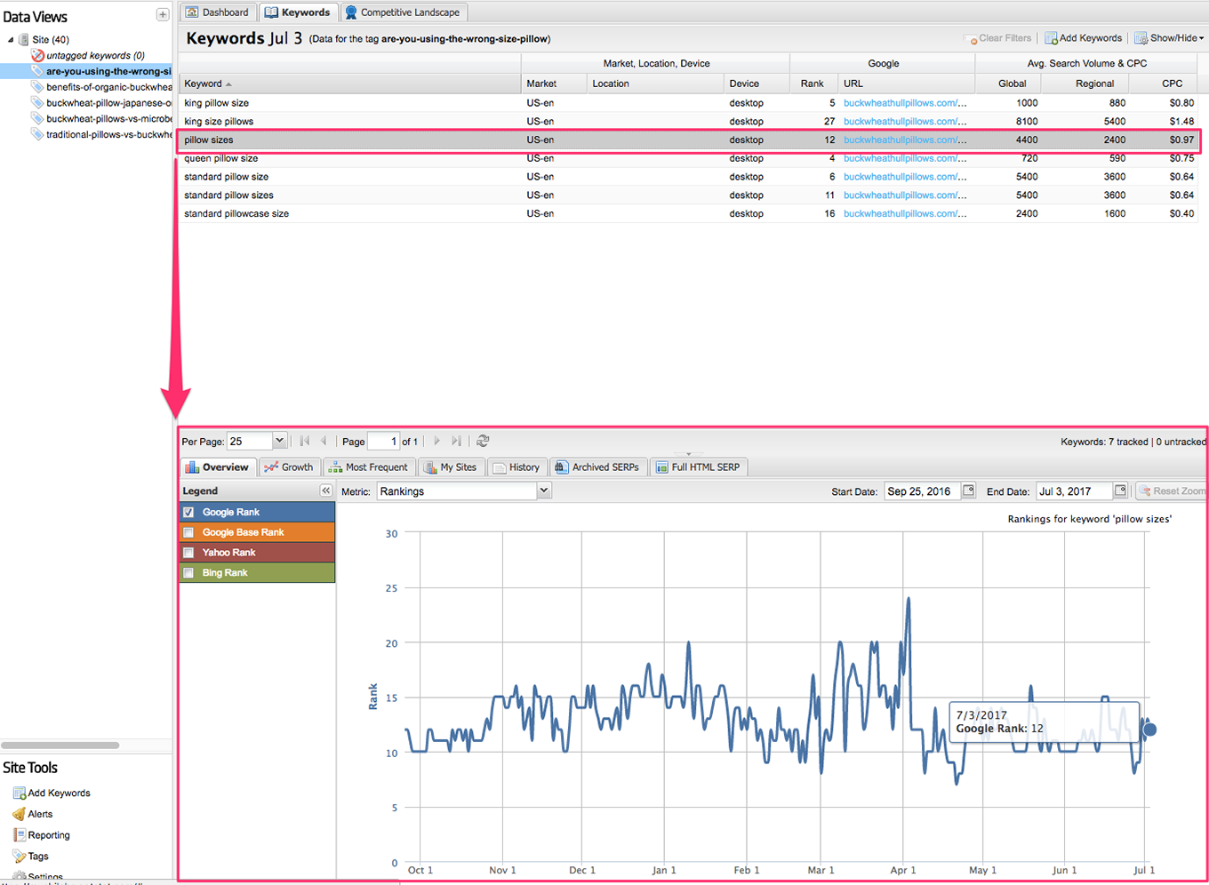The width and height of the screenshot is (1209, 885).
Task: Click the plus icon beside Data Views
Action: point(163,14)
